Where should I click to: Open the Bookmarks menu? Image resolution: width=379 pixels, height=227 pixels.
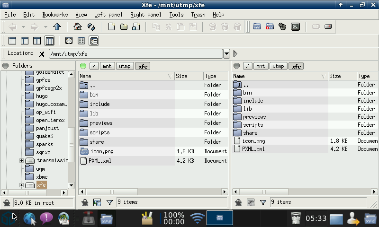click(x=55, y=15)
